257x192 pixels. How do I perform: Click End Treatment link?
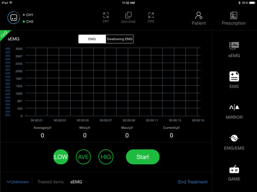tap(193, 182)
